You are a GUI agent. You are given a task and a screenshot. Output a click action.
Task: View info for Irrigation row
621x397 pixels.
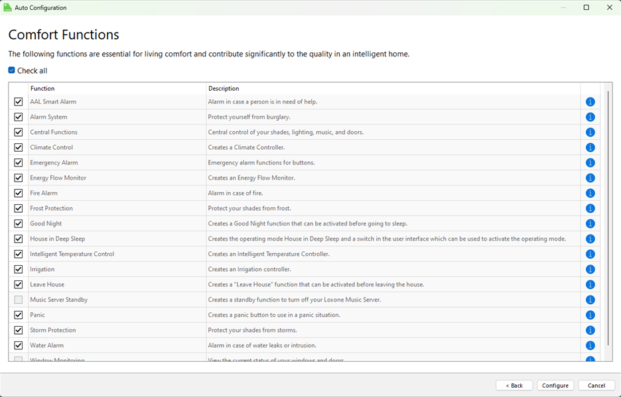click(x=590, y=270)
